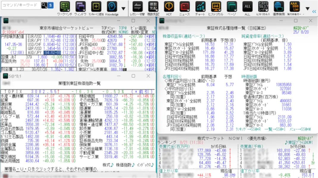Click 値下がり率 ranking heading
Image resolution: width=318 pixels, height=178 pixels.
tap(250, 171)
